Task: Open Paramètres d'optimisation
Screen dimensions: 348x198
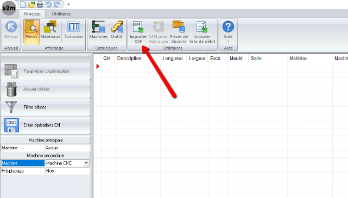Action: 46,71
